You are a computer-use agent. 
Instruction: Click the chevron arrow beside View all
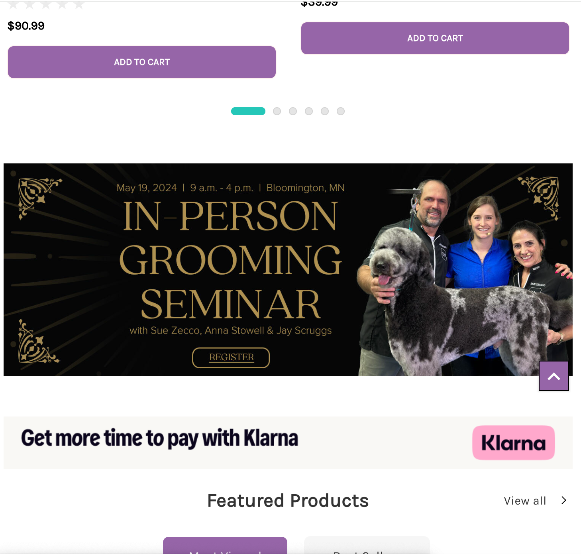[x=563, y=500]
